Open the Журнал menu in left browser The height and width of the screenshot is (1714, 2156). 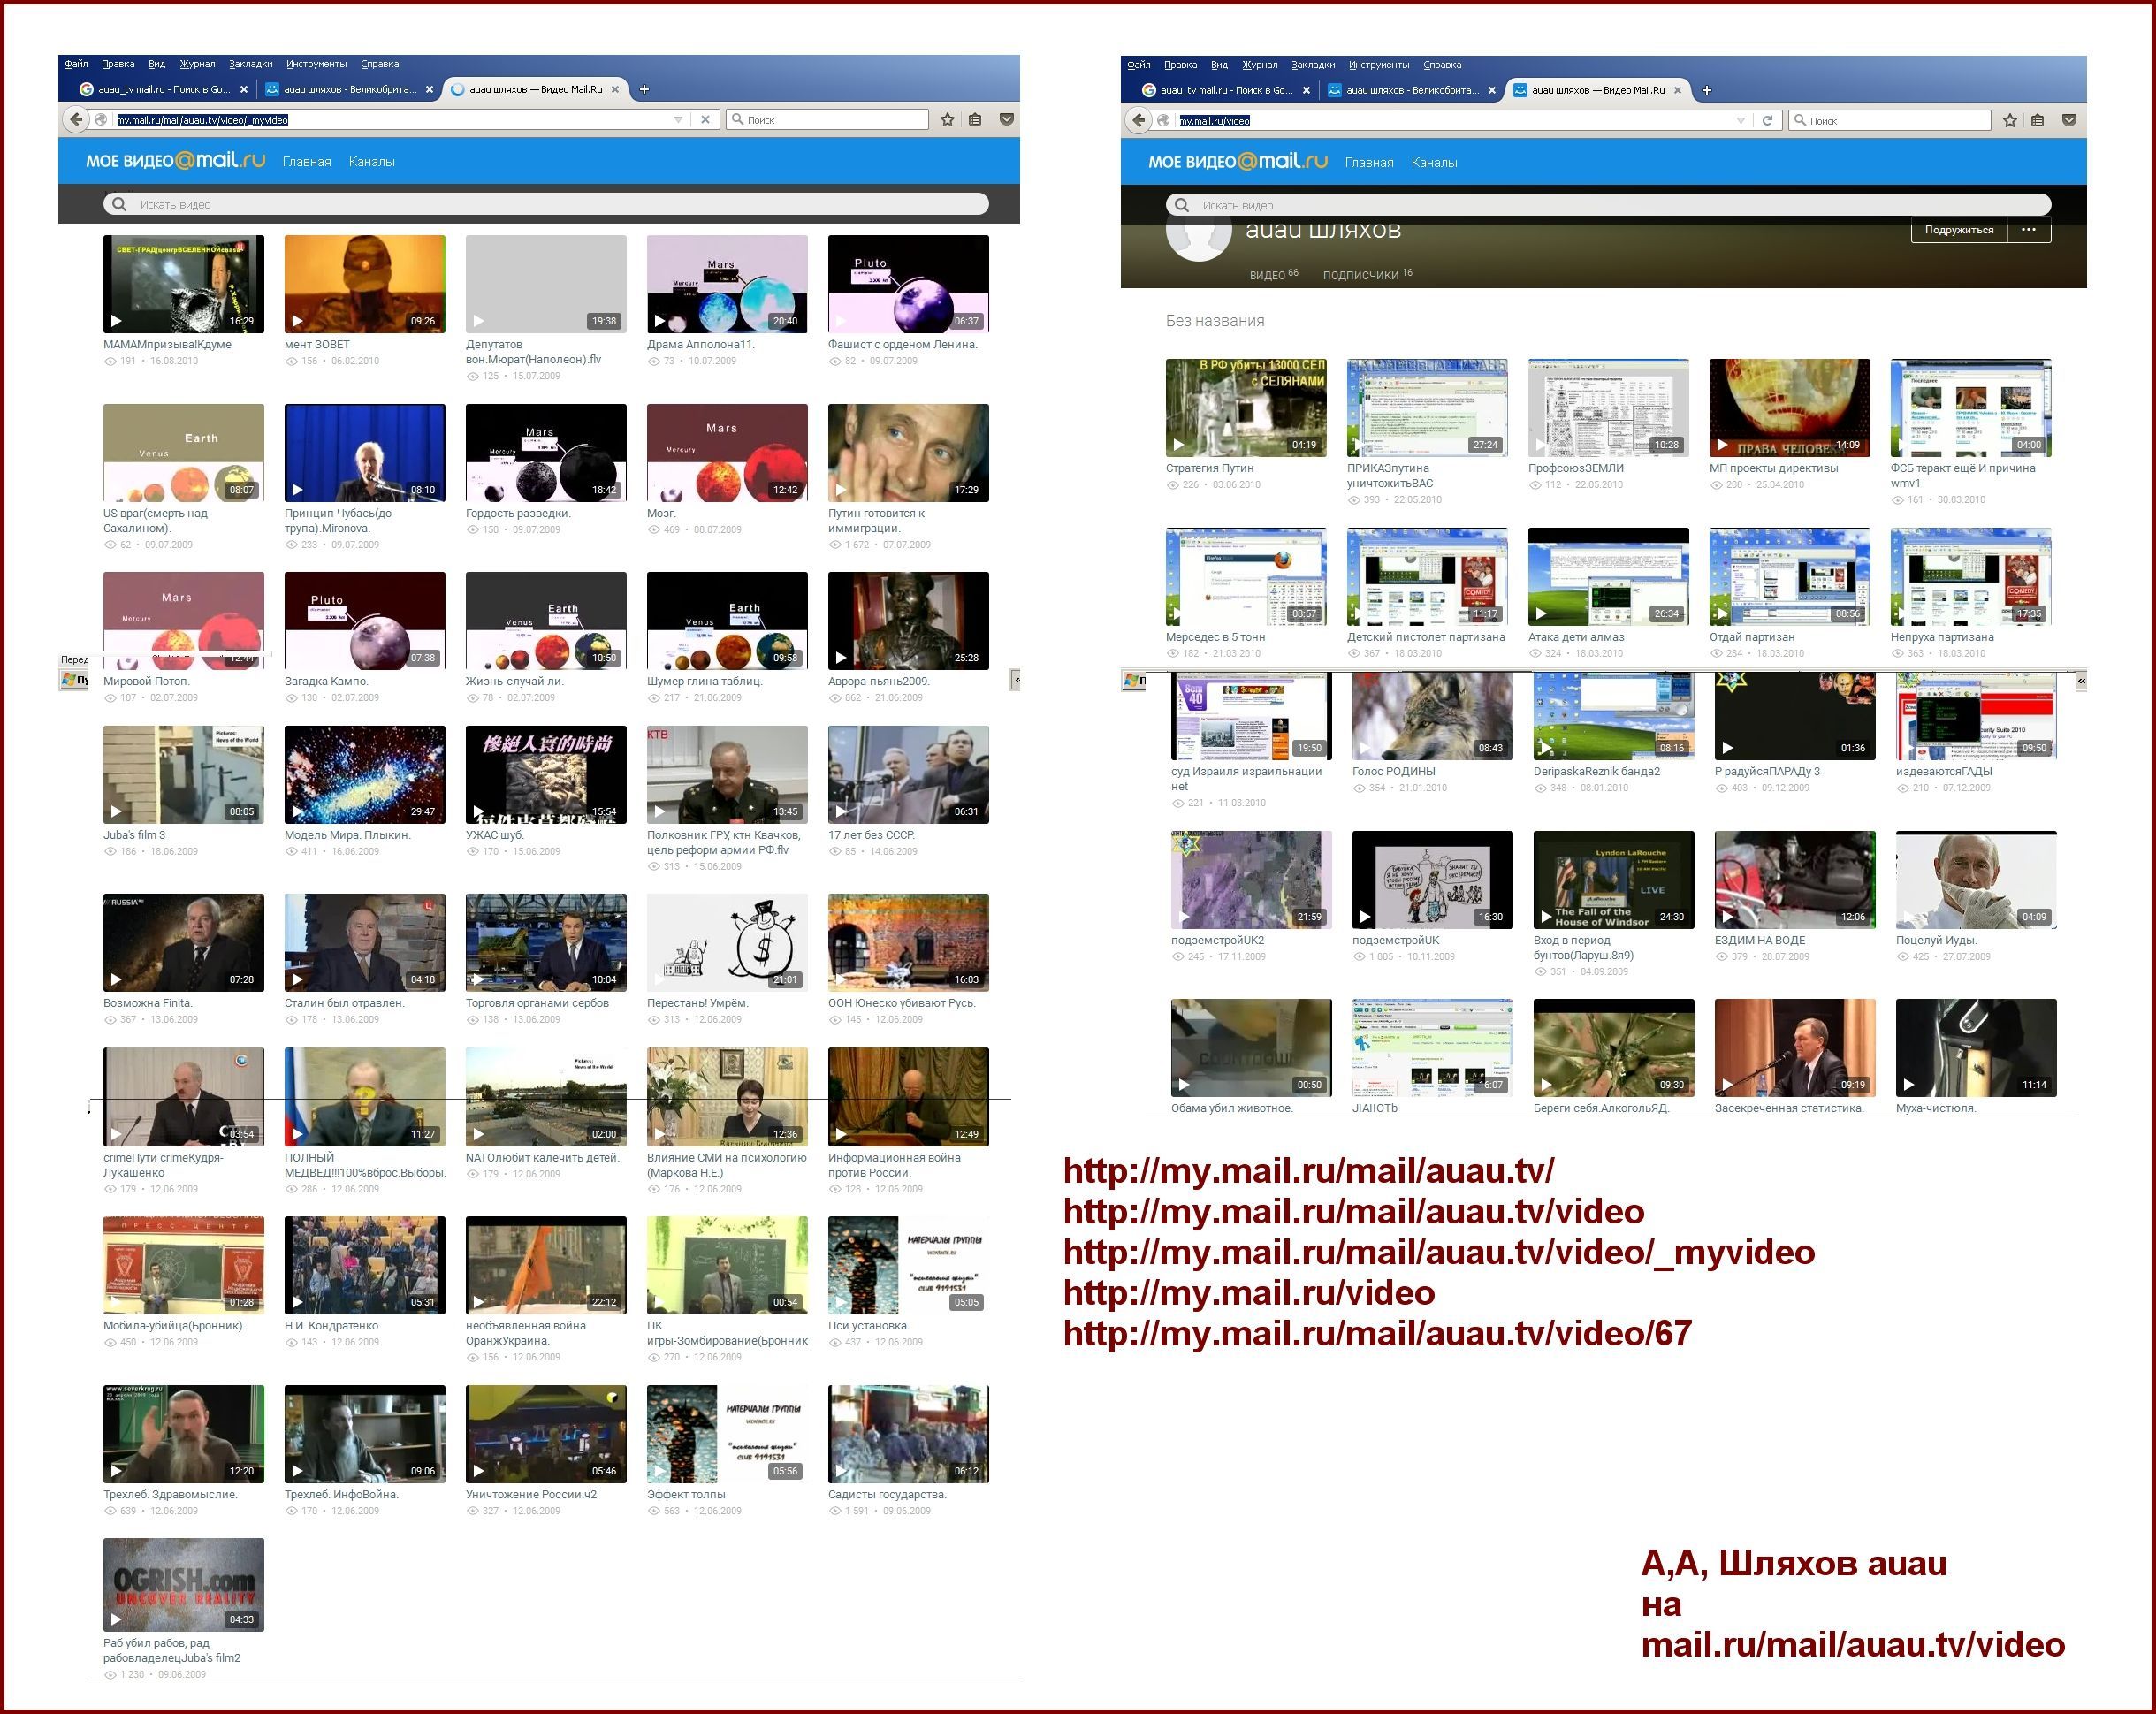pos(197,64)
